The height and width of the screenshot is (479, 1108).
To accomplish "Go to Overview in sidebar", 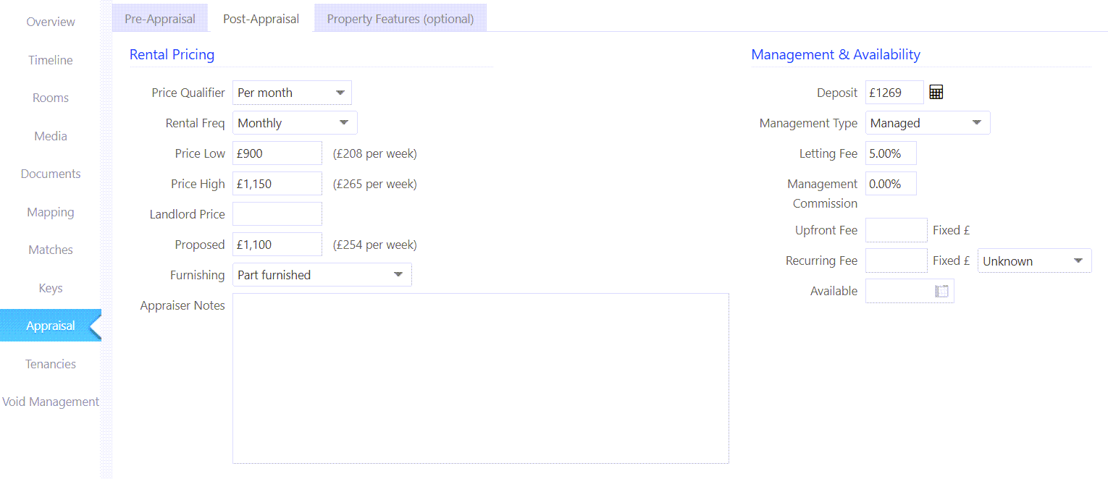I will coord(51,22).
